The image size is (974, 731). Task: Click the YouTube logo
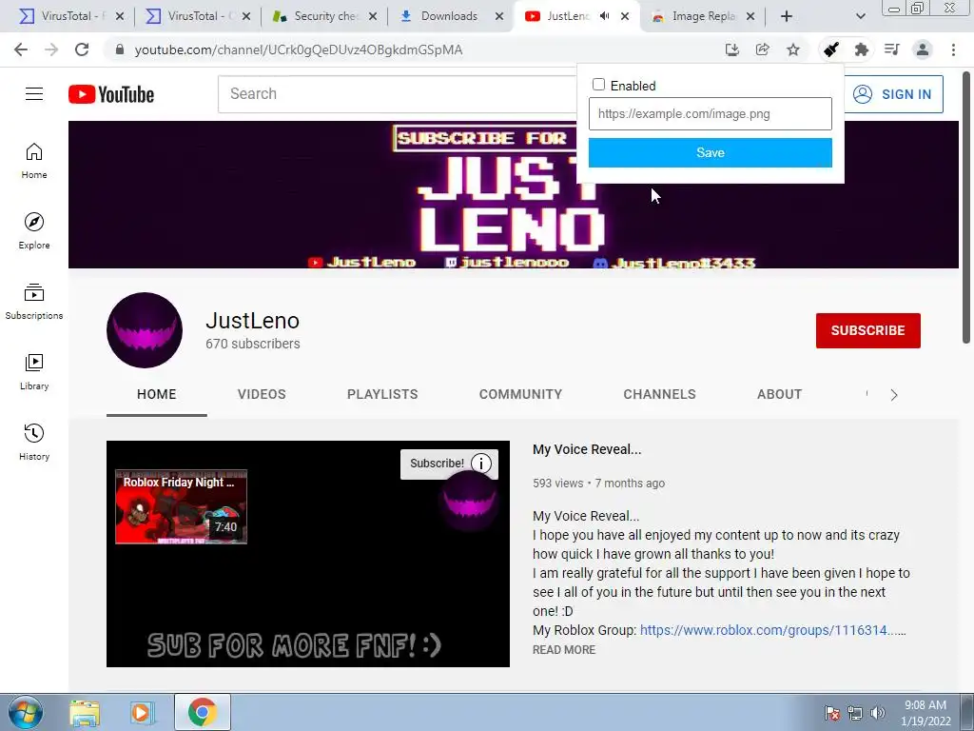pyautogui.click(x=111, y=94)
